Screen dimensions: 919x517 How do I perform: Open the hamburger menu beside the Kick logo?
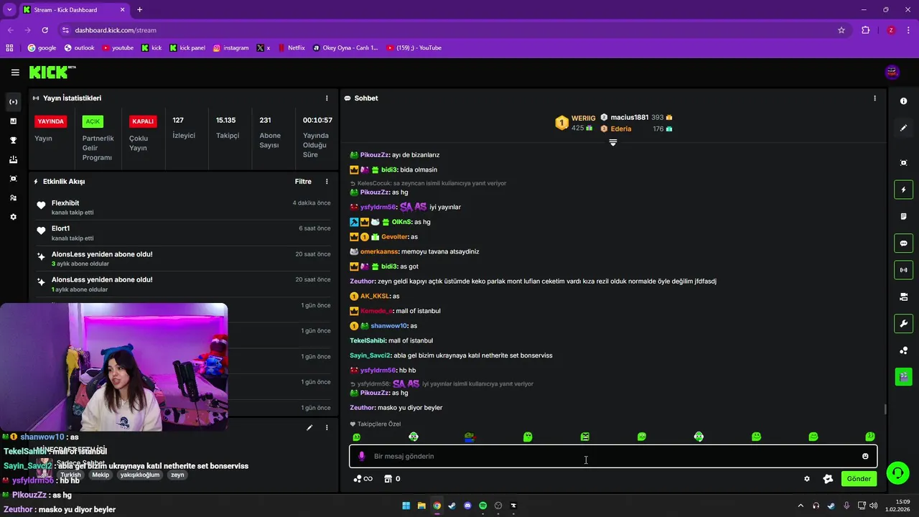coord(15,72)
